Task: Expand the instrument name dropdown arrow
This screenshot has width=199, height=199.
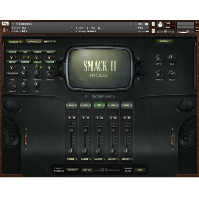Action: [x=13, y=24]
